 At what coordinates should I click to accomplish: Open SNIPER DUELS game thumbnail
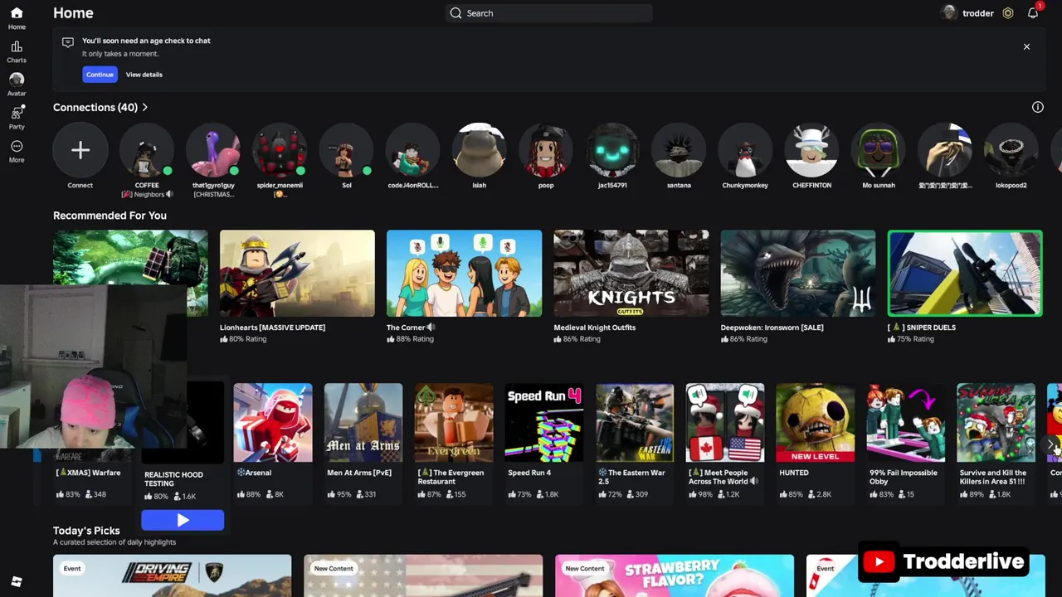point(965,274)
